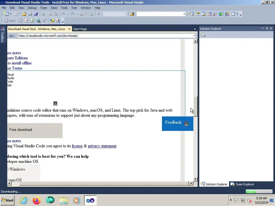275x206 pixels.
Task: Click the New Project toolbar icon
Action: click(x=6, y=14)
